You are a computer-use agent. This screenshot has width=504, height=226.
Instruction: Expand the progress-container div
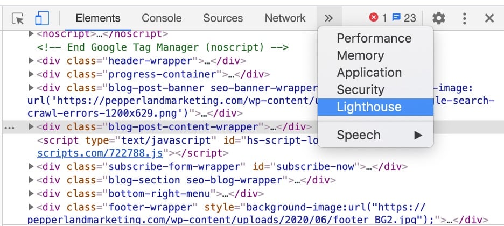tap(31, 74)
